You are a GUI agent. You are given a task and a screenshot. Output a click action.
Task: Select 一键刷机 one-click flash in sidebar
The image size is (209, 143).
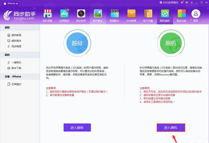(x=14, y=63)
